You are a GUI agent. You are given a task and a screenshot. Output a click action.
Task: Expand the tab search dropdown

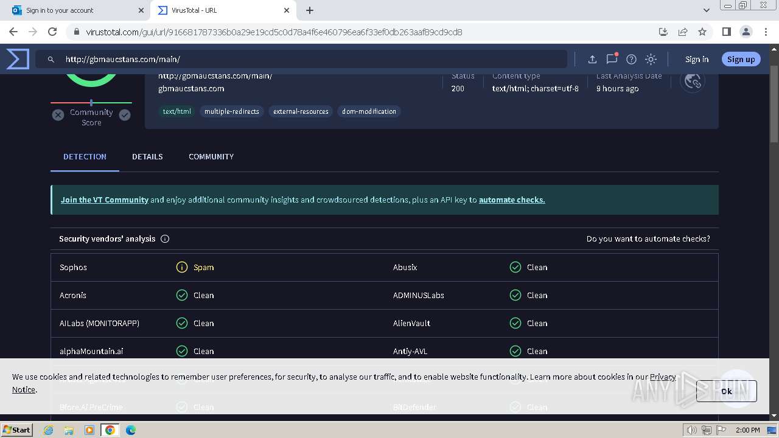click(x=706, y=10)
